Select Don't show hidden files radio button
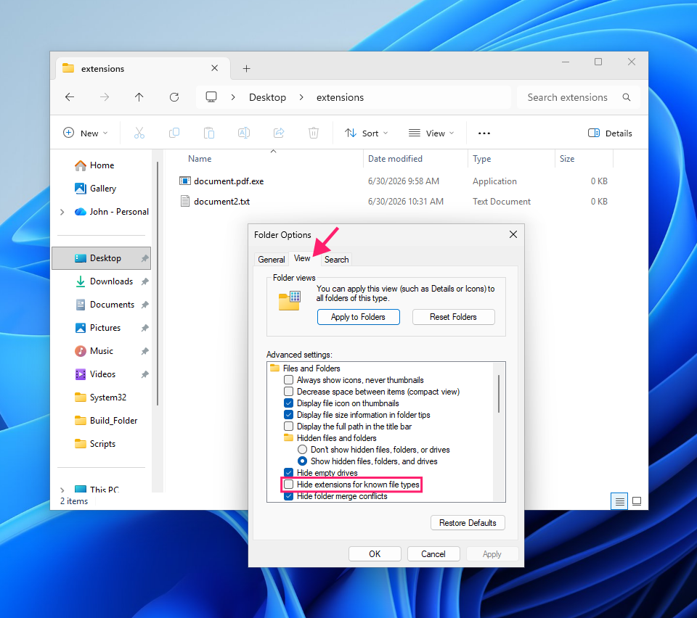697x618 pixels. (302, 449)
